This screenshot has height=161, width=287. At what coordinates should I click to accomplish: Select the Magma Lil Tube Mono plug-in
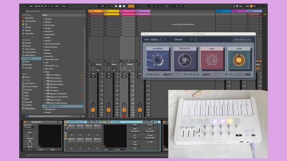click(x=58, y=93)
